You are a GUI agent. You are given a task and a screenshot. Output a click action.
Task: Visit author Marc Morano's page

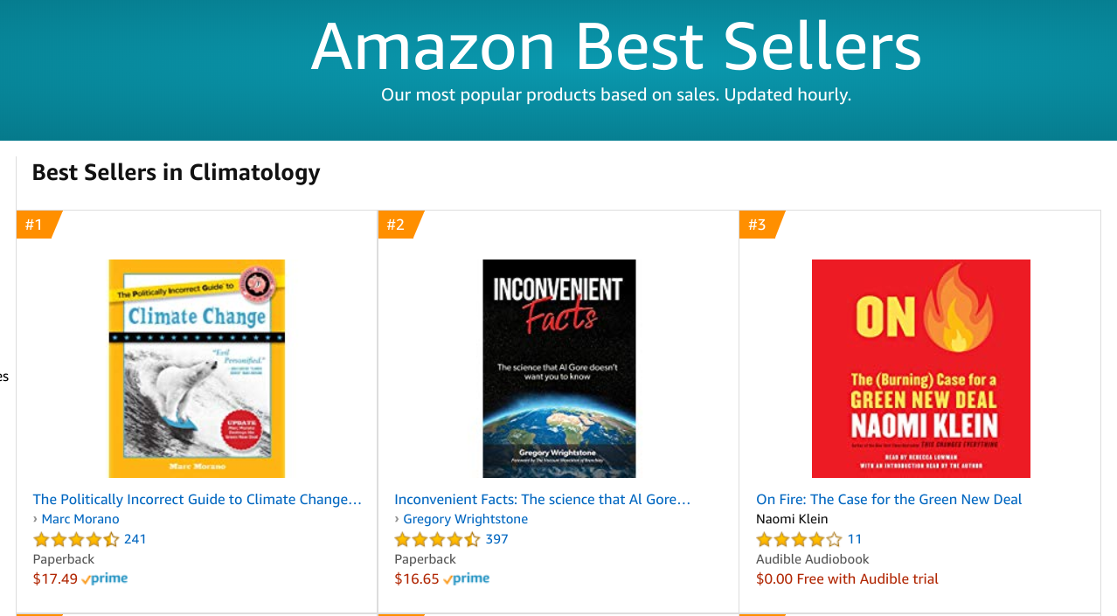80,519
